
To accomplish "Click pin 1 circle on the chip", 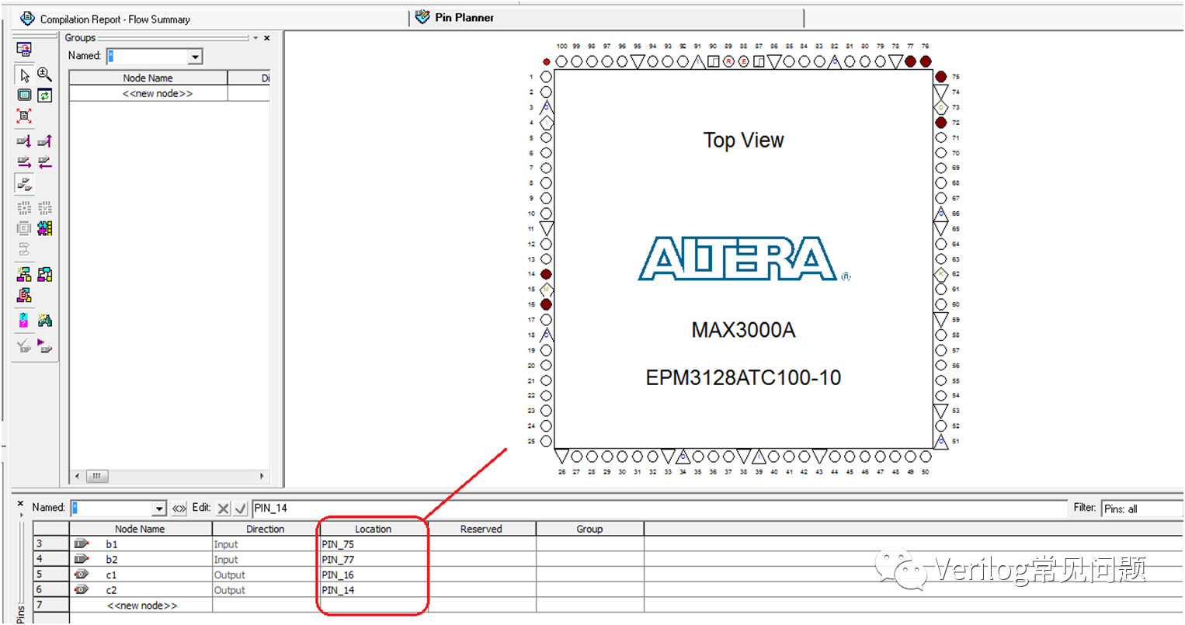I will coord(546,77).
